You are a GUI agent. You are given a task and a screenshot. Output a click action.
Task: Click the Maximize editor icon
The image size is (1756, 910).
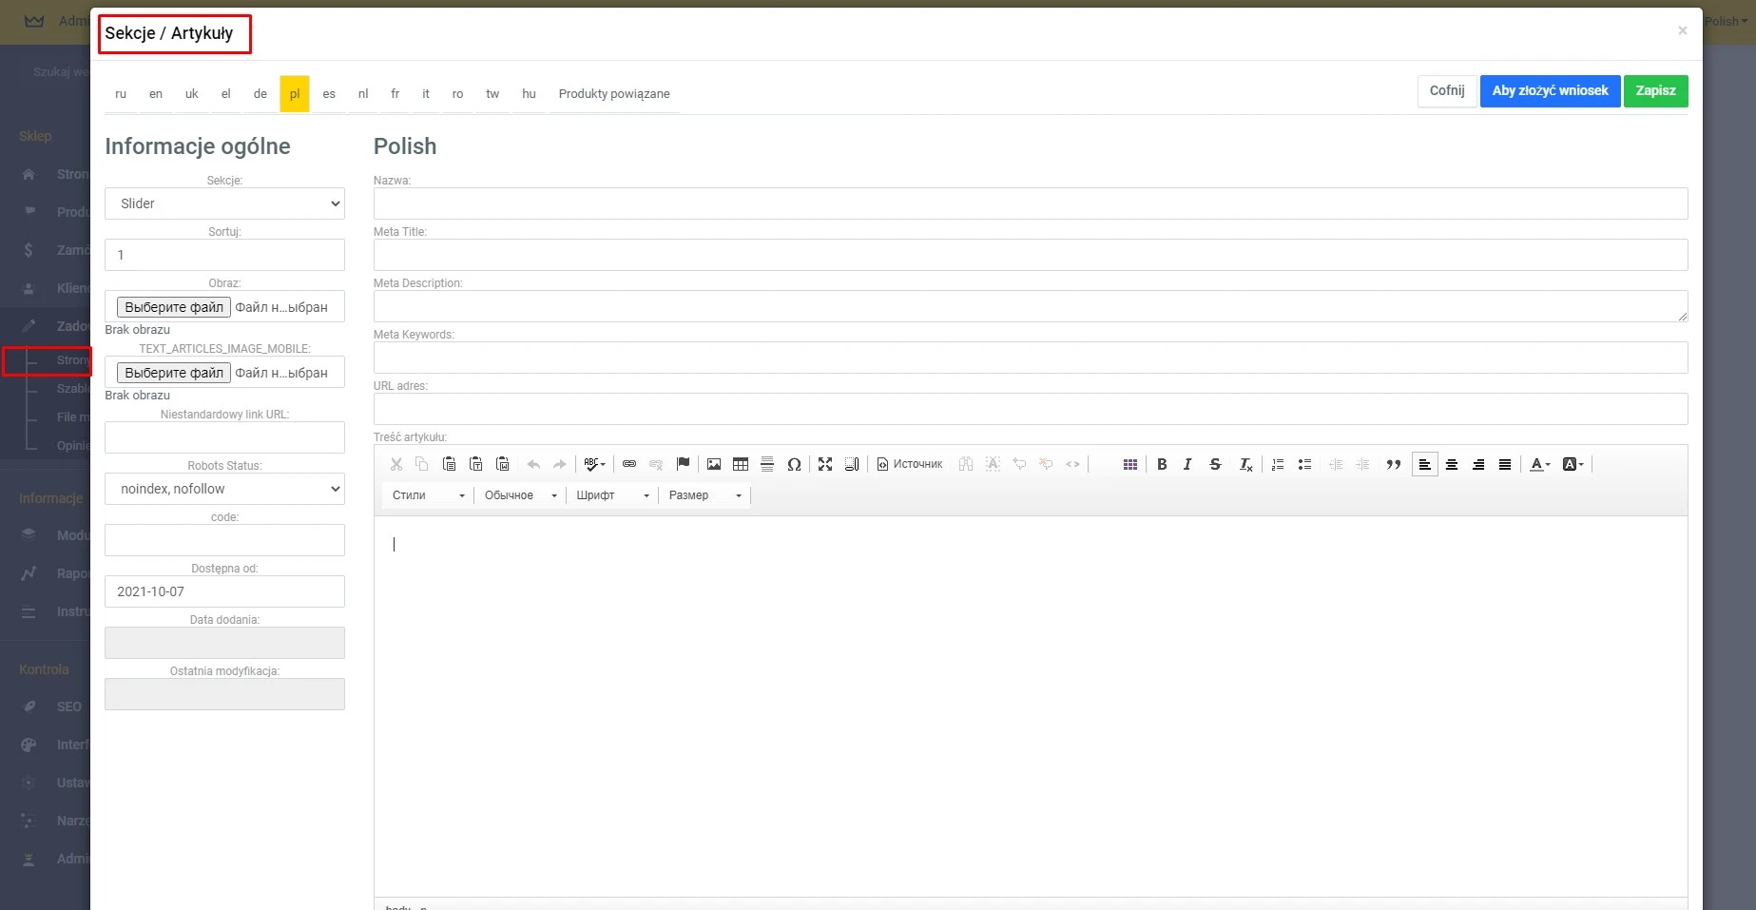824,464
